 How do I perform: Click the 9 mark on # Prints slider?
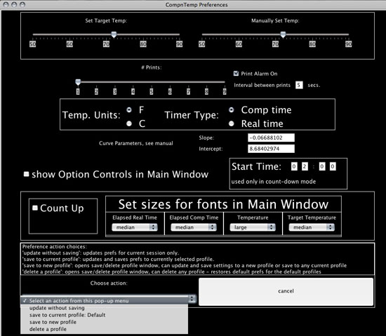225,92
